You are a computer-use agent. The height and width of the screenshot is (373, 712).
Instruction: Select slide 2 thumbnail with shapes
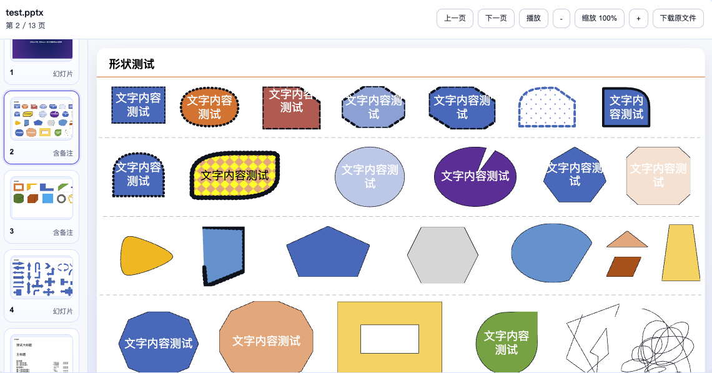click(x=42, y=118)
